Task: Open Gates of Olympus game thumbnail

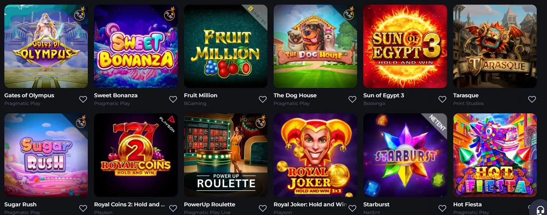Action: [x=46, y=46]
